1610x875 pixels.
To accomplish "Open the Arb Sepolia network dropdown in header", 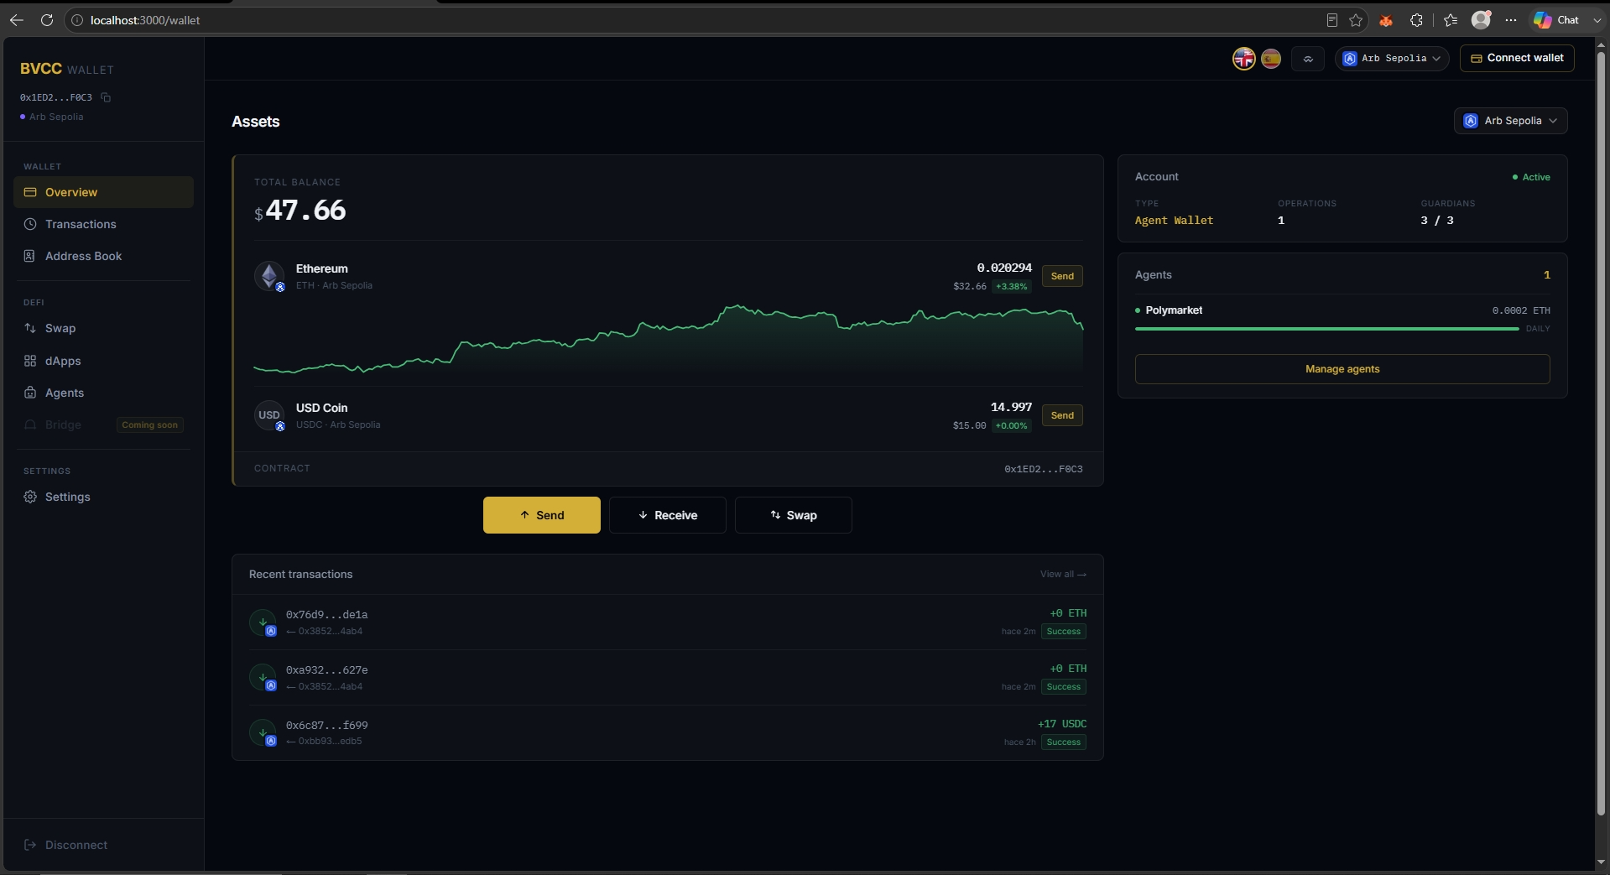I will pyautogui.click(x=1392, y=59).
